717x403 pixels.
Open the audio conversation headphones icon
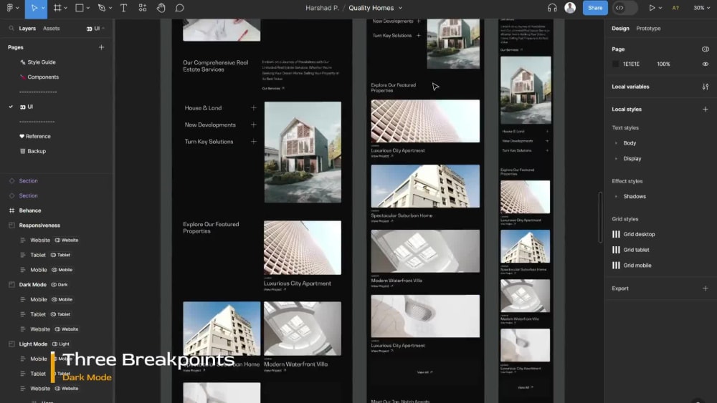click(552, 8)
